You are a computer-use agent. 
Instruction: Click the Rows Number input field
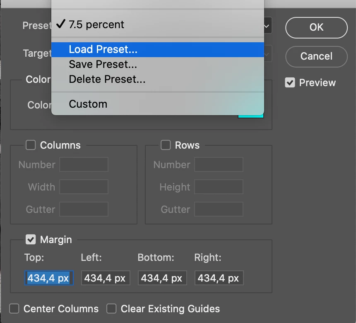219,165
